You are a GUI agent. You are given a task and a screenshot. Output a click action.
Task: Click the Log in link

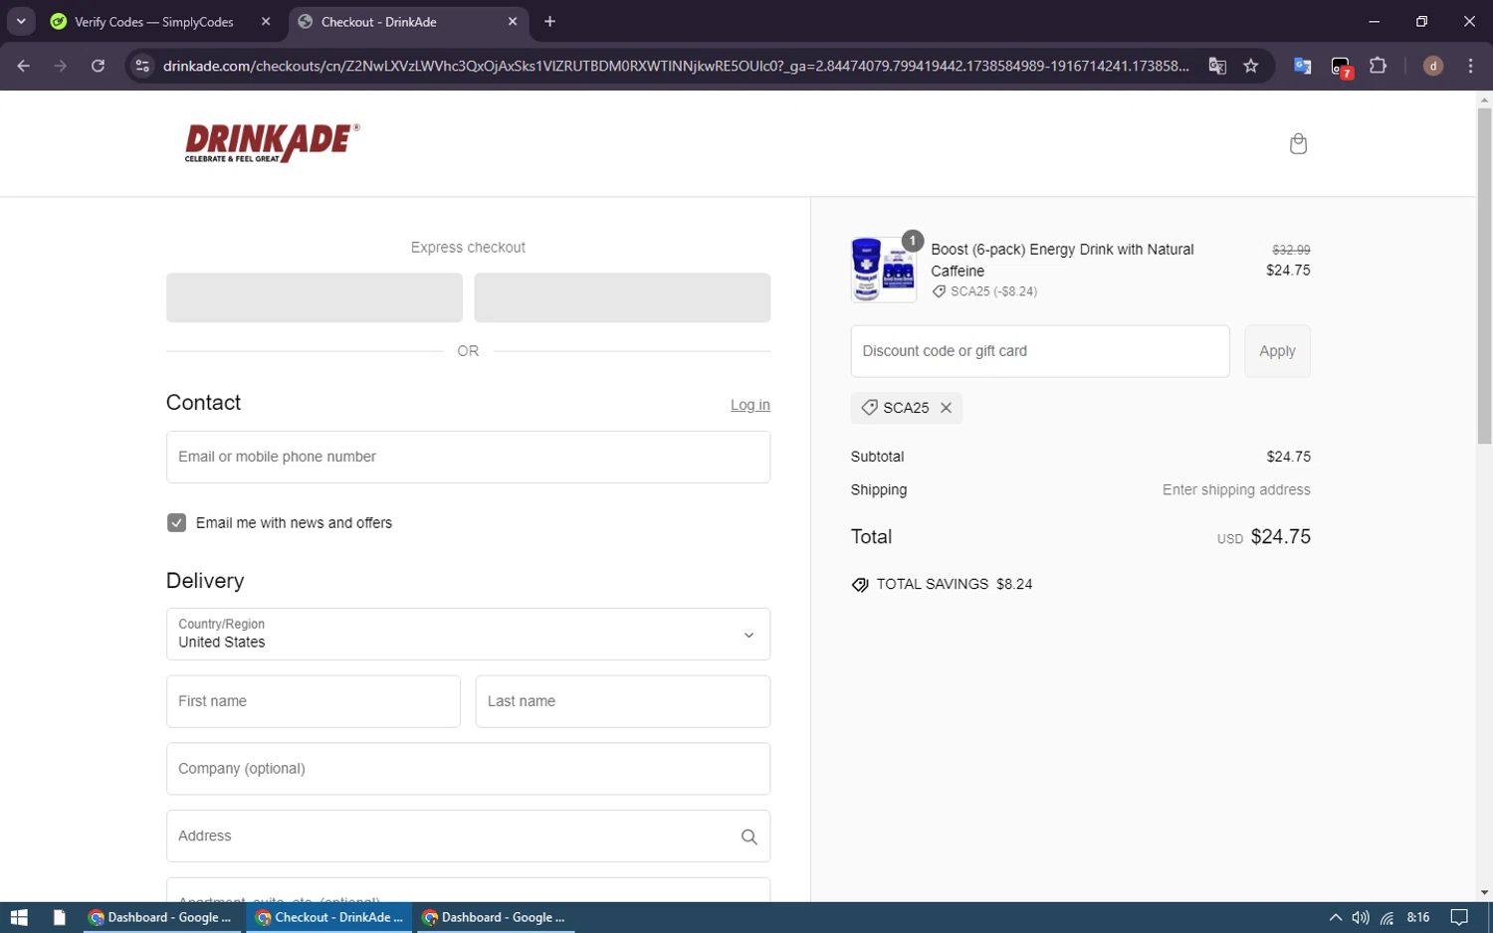(x=749, y=405)
